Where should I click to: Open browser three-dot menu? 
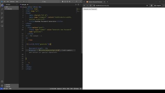coord(164,5)
